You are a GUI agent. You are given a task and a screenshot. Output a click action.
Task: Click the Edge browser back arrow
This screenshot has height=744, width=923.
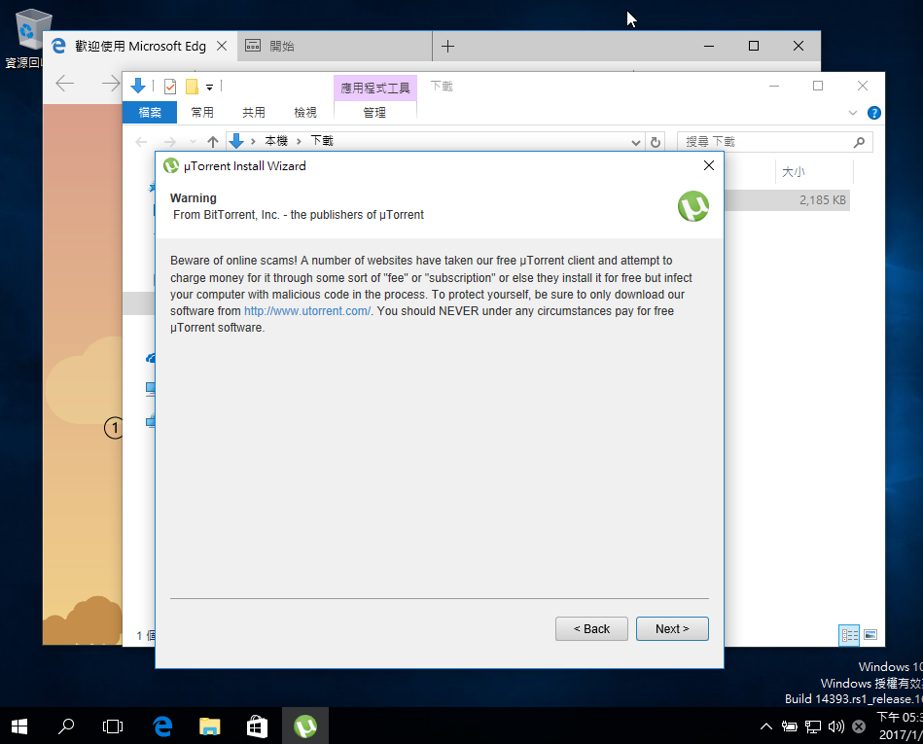tap(65, 83)
